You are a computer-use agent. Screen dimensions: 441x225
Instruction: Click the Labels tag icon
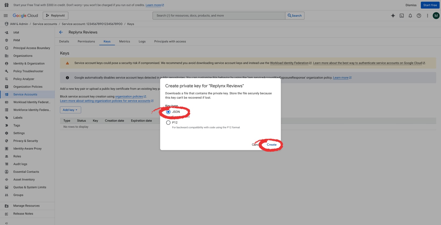[6, 118]
